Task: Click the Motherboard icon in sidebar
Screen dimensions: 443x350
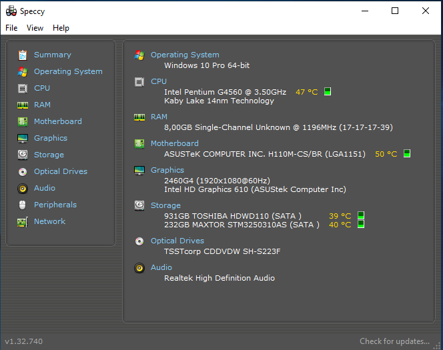Action: [23, 121]
